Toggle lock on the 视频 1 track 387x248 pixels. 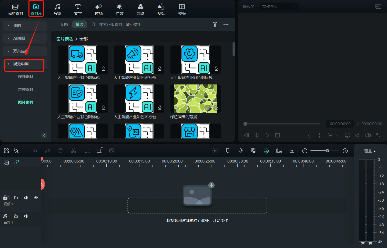(16, 198)
